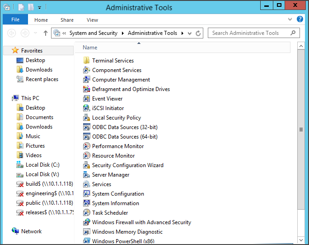Open the File menu tab
Screen dimensions: 309x245
click(x=15, y=19)
